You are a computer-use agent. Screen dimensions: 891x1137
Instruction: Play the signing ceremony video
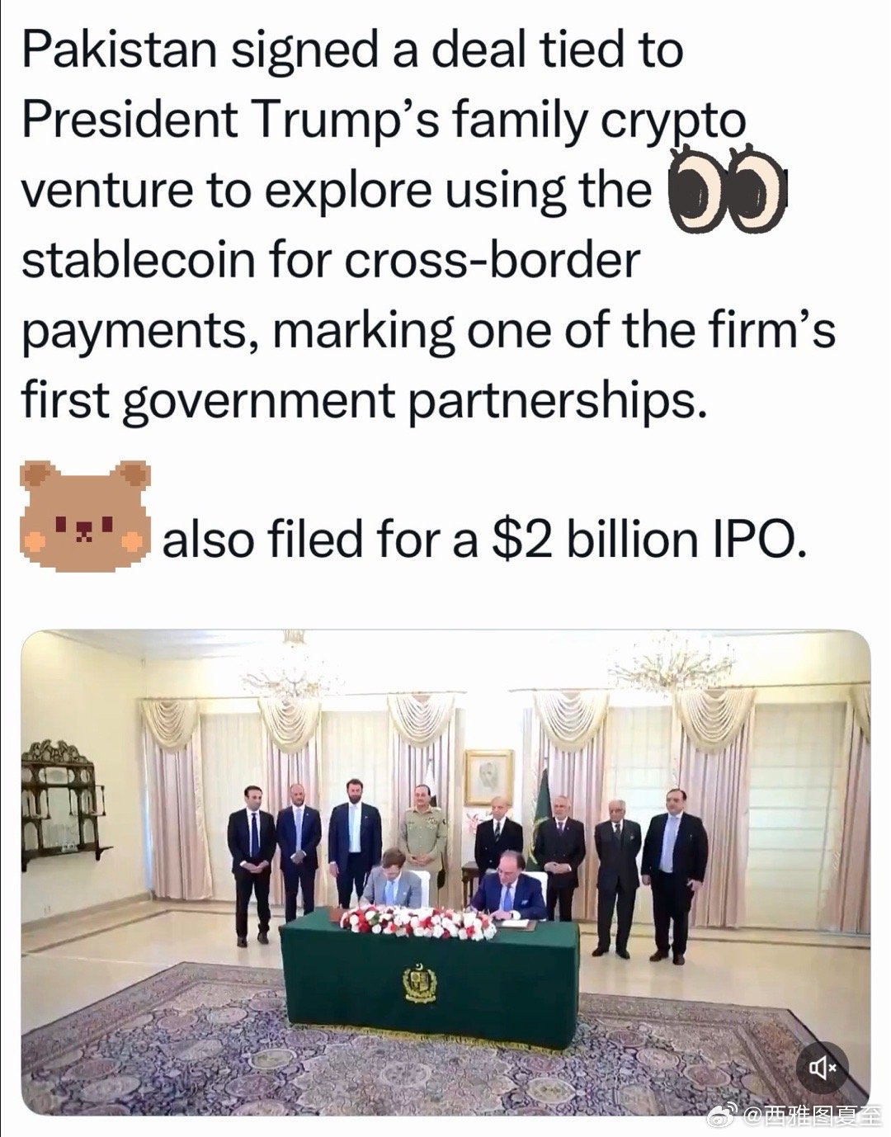(445, 873)
